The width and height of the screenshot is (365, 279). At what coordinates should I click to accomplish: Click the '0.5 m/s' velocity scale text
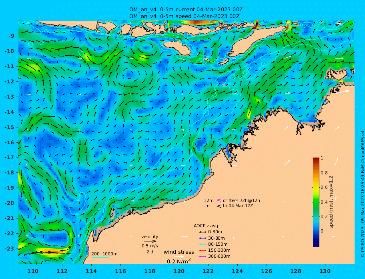pyautogui.click(x=150, y=246)
